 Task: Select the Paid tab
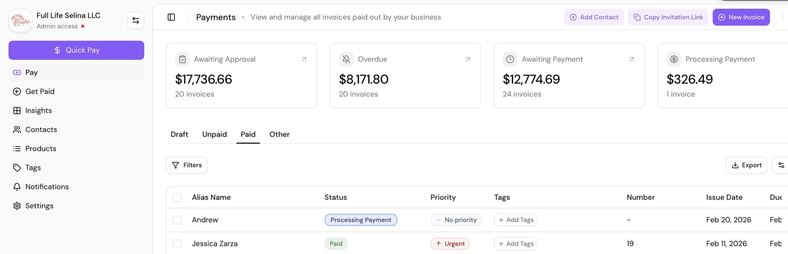pos(248,134)
